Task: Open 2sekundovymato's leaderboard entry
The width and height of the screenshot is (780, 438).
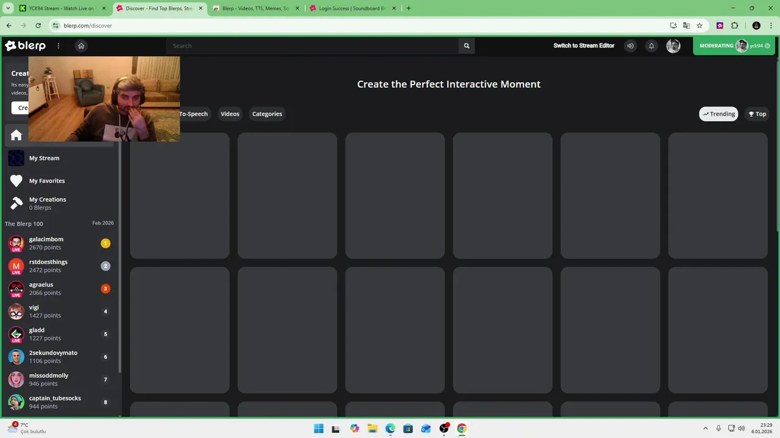Action: point(60,356)
